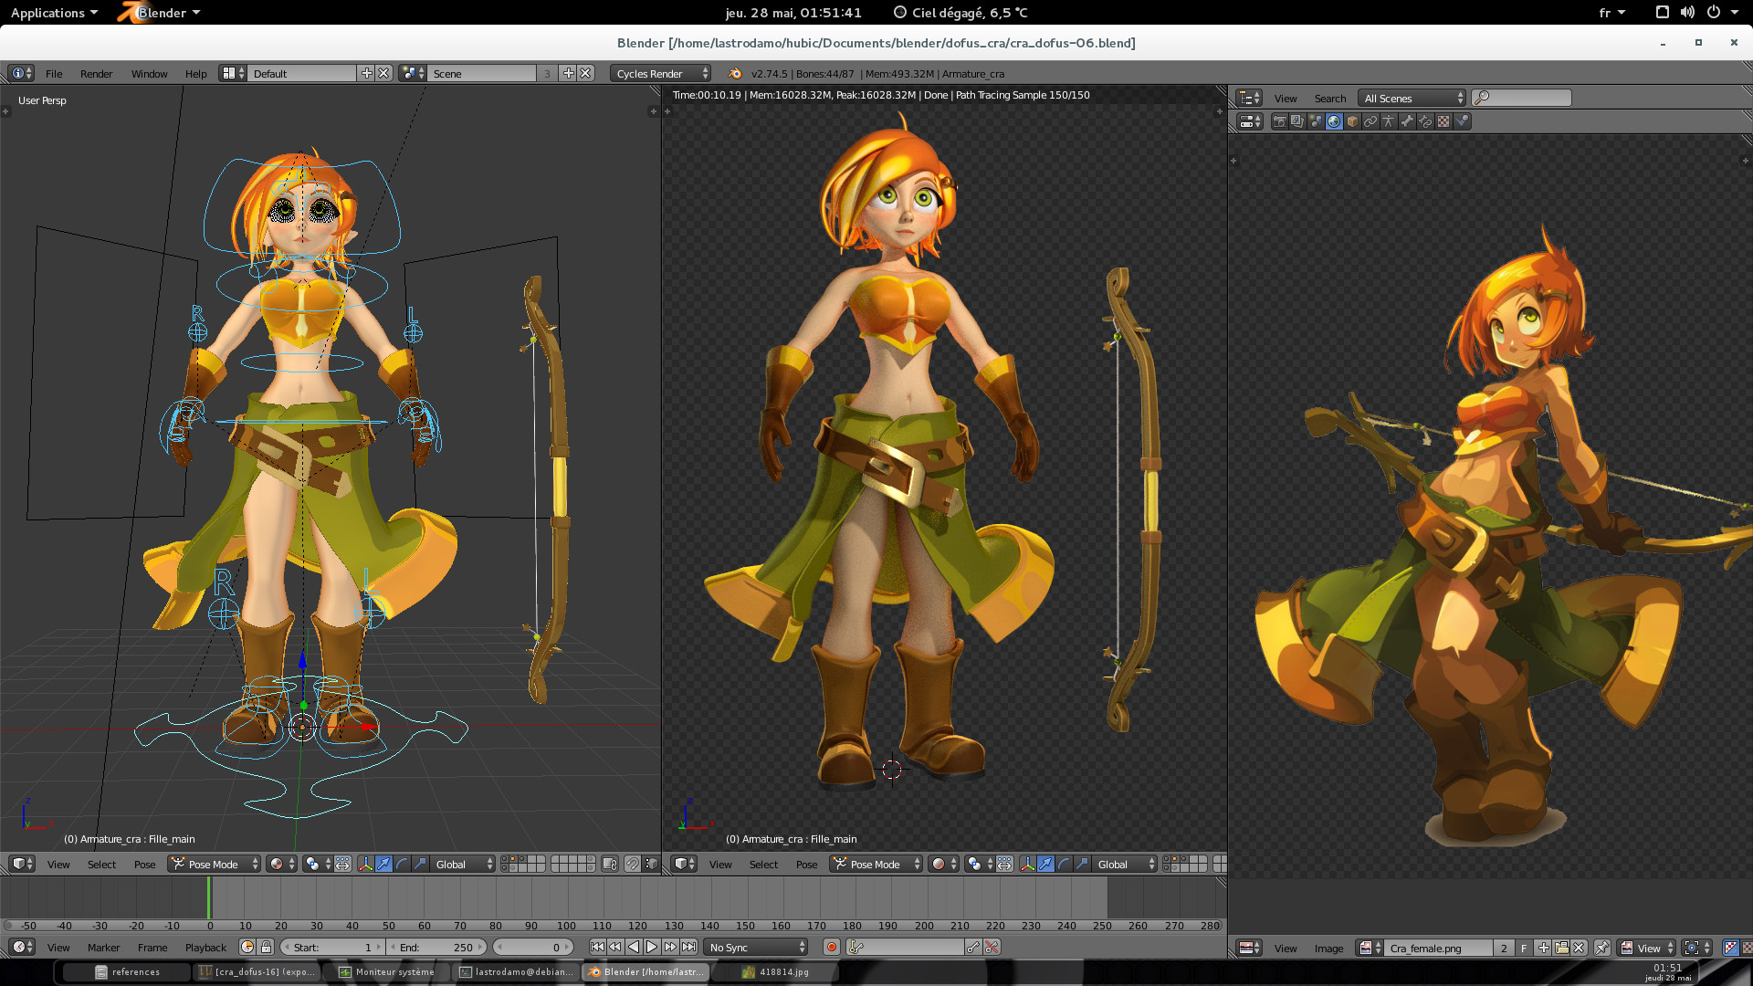Add a new screen layout with plus button
1753x986 pixels.
click(366, 73)
